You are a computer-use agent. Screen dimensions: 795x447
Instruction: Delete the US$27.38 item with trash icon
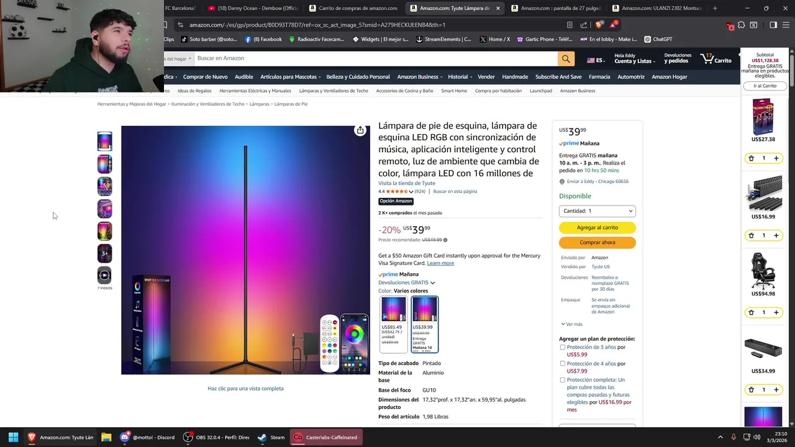pyautogui.click(x=751, y=158)
